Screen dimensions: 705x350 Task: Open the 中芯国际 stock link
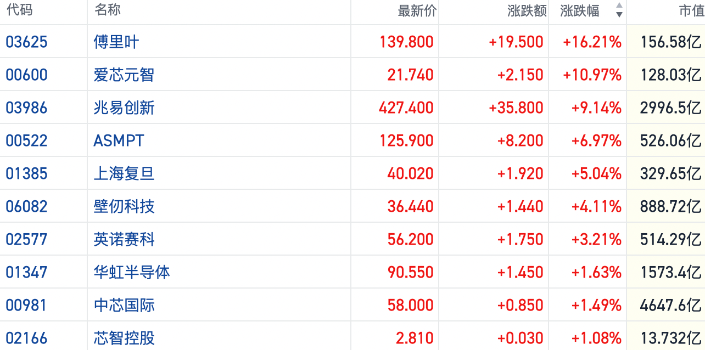(x=124, y=305)
